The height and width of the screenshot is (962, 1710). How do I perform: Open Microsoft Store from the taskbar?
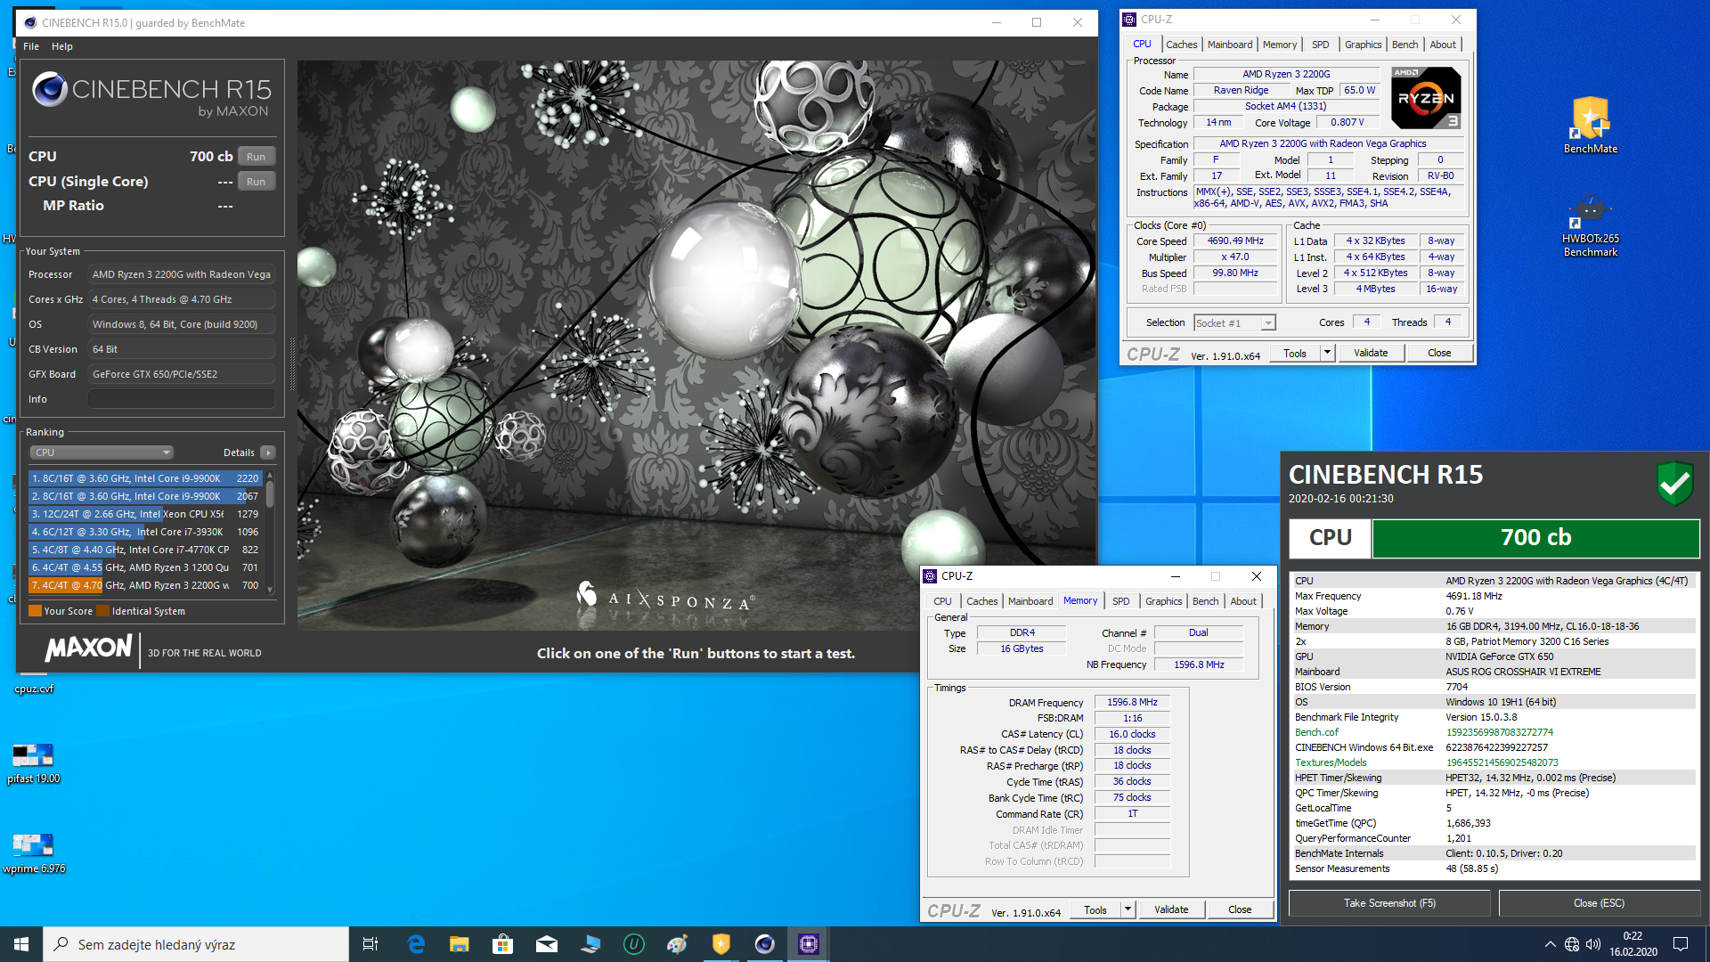point(503,944)
